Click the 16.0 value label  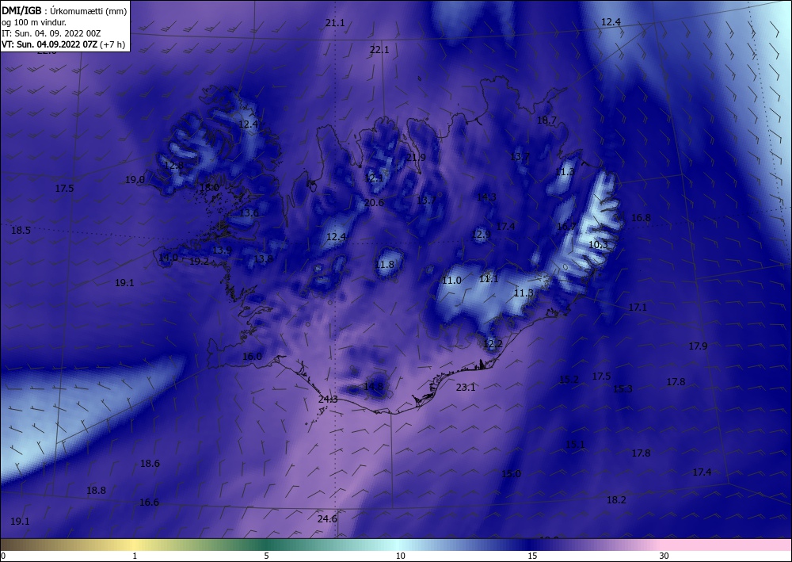252,357
